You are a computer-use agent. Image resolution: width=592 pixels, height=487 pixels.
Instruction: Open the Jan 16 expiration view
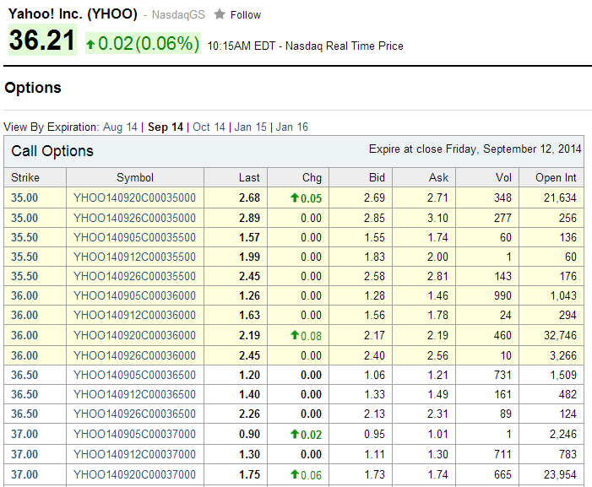292,127
